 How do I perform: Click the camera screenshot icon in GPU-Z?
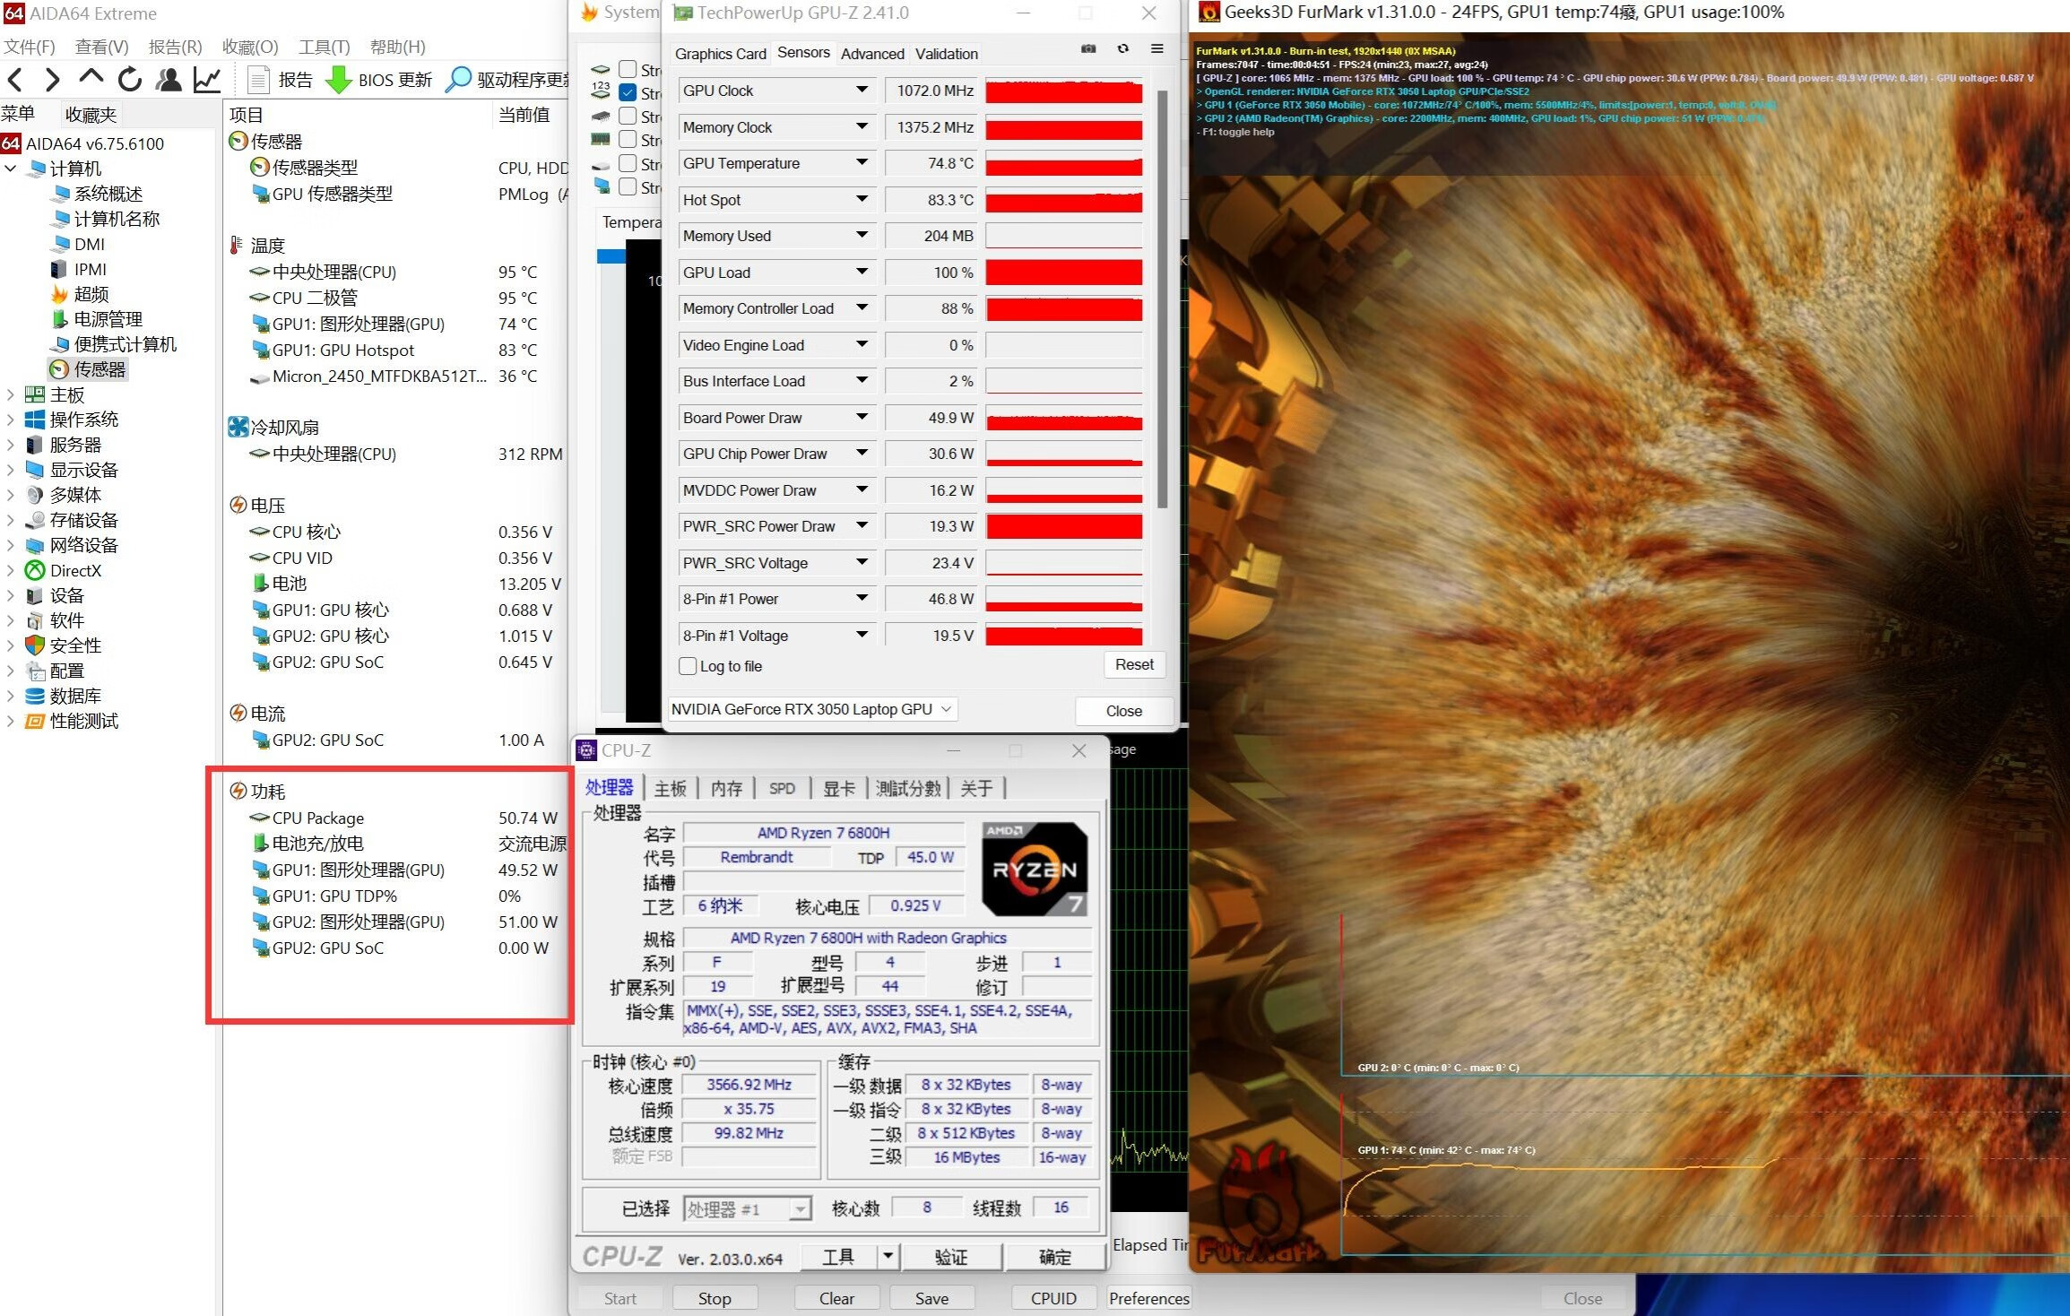pyautogui.click(x=1088, y=48)
